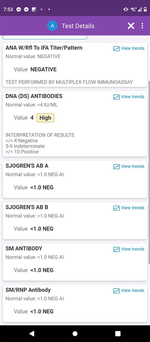
Task: Tap the Android back navigation button
Action: [x=32, y=333]
